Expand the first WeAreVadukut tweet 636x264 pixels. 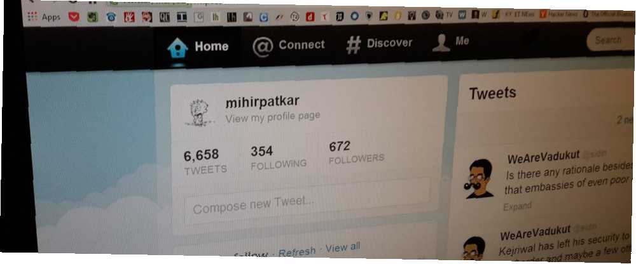(517, 206)
